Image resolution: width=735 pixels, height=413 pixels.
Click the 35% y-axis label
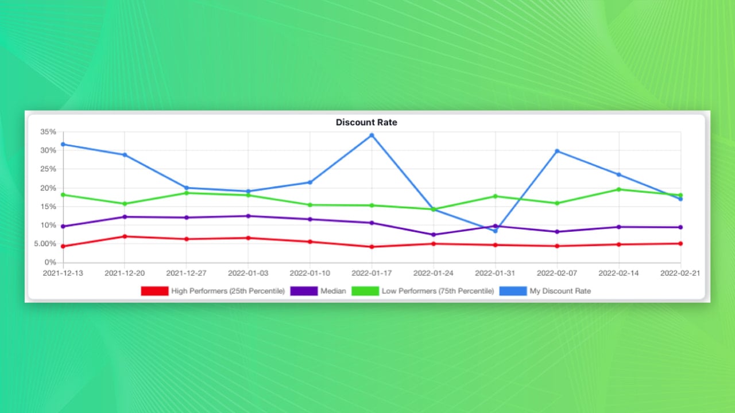(48, 132)
